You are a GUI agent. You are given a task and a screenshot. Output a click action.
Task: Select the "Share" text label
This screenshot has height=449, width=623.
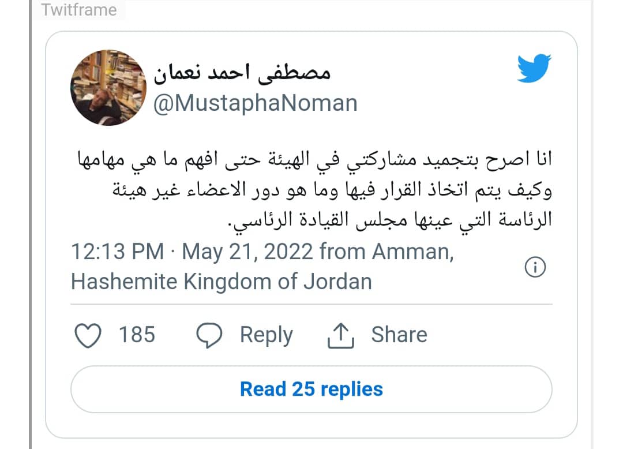point(399,335)
